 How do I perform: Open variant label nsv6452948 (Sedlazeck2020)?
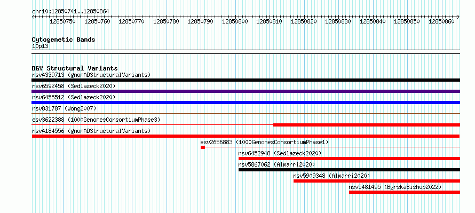(280, 153)
